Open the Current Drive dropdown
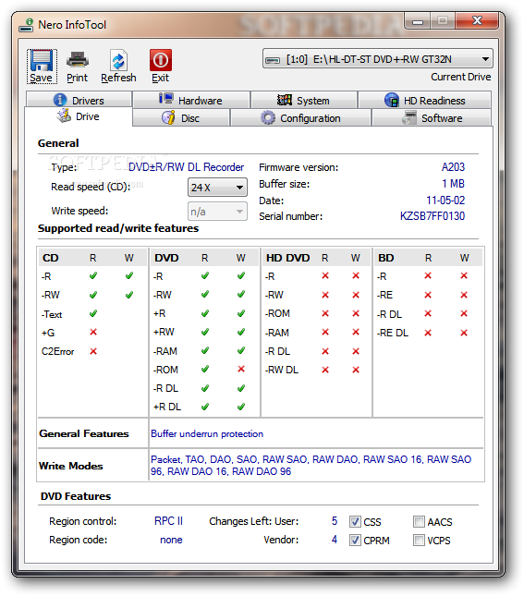 click(378, 59)
